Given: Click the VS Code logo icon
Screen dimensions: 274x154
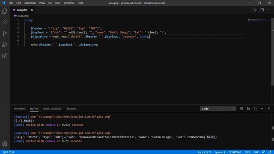Looking at the screenshot, I should [x=4, y=3].
